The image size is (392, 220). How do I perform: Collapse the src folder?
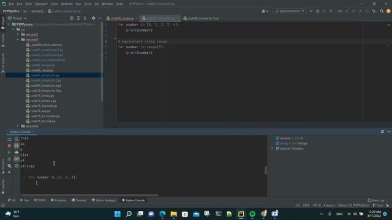pos(13,29)
